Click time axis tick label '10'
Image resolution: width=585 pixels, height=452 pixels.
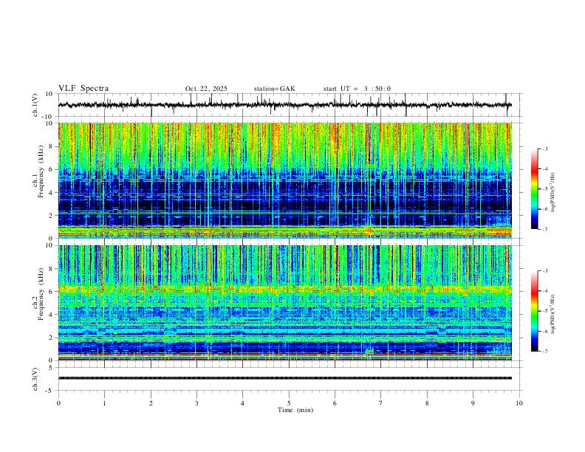(x=519, y=403)
